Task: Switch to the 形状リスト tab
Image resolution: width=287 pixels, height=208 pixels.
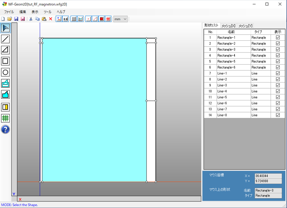Action: [x=211, y=25]
